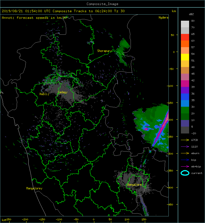Click the 'eb+bip' legend label
The width and height of the screenshot is (205, 223).
coord(196,166)
